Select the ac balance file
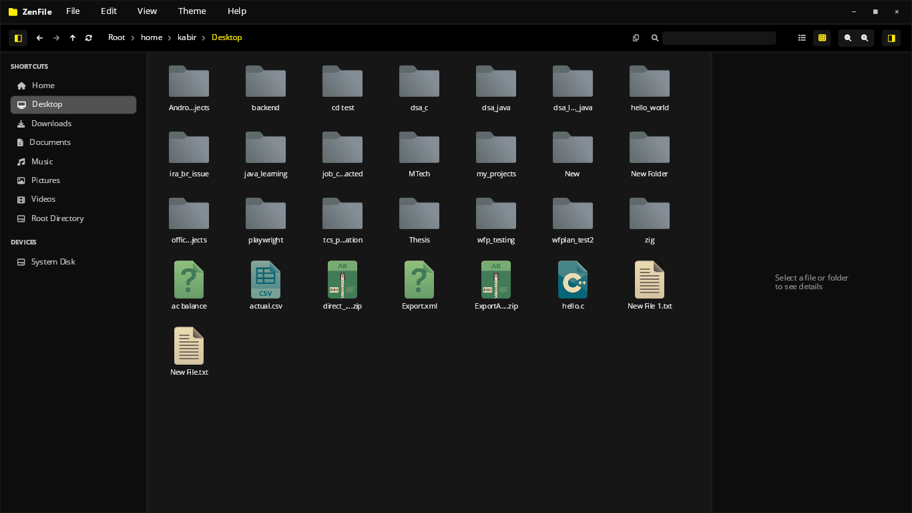The image size is (912, 513). 189,286
